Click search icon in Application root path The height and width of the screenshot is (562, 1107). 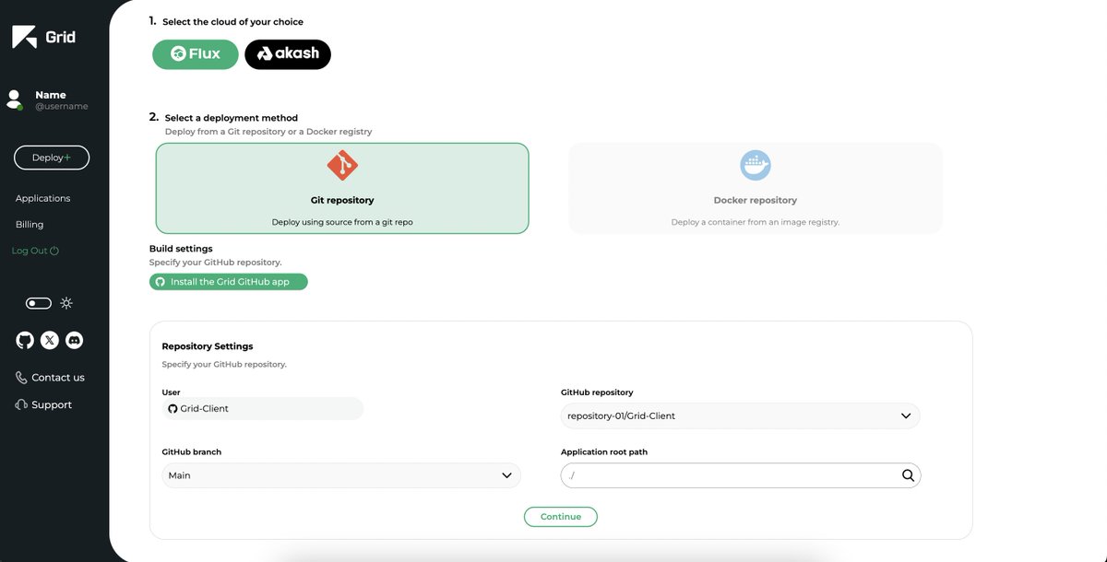[x=908, y=475]
